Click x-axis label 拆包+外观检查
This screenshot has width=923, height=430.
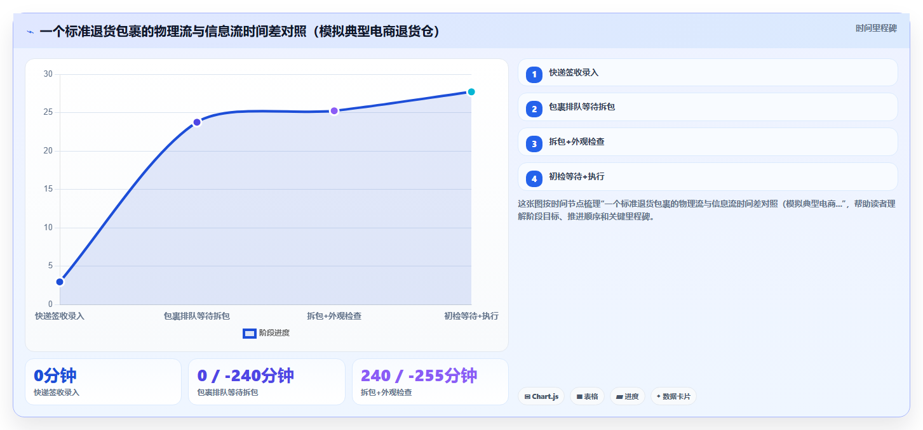pyautogui.click(x=334, y=316)
